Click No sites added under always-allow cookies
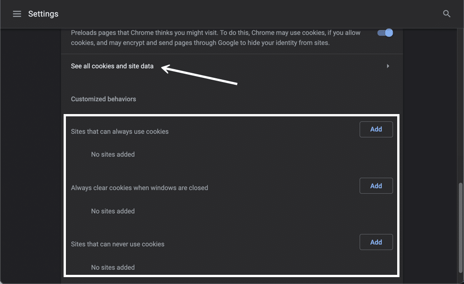The image size is (464, 284). [x=113, y=154]
